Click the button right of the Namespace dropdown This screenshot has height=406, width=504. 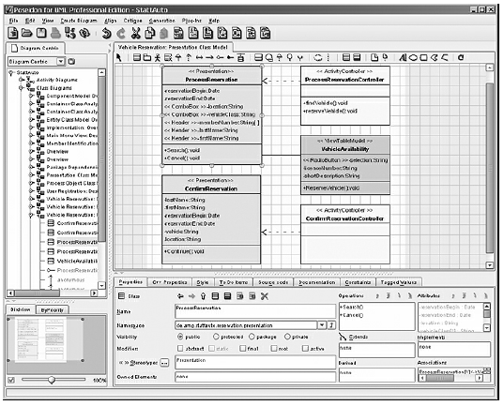(x=331, y=325)
